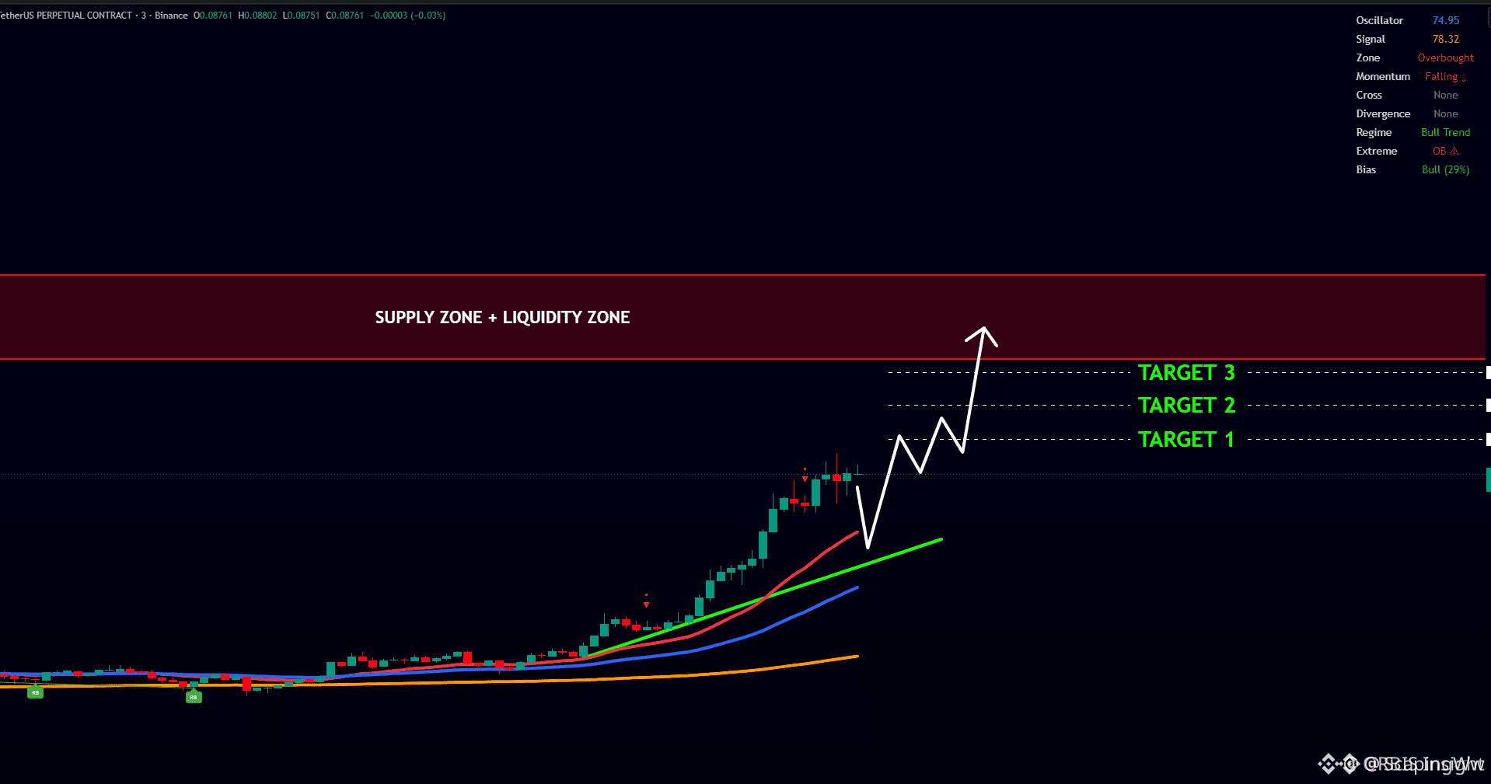The width and height of the screenshot is (1491, 784).
Task: Select the TARGET 3 label
Action: [1186, 373]
